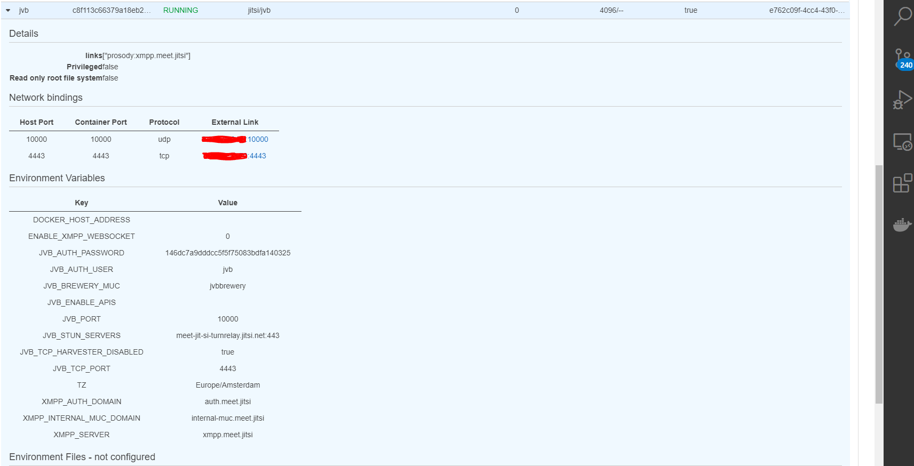This screenshot has width=914, height=466.
Task: Open the Docker view
Action: click(x=902, y=224)
